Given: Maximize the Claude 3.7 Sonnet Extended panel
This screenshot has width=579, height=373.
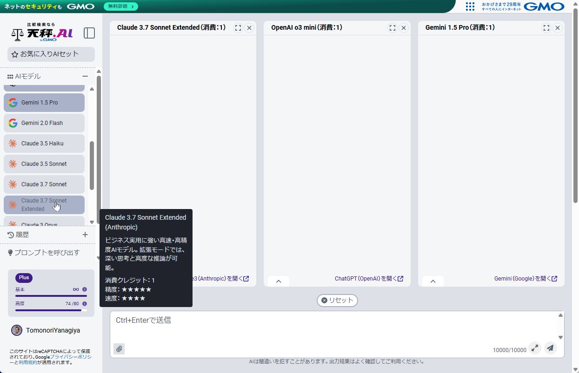Looking at the screenshot, I should tap(238, 28).
